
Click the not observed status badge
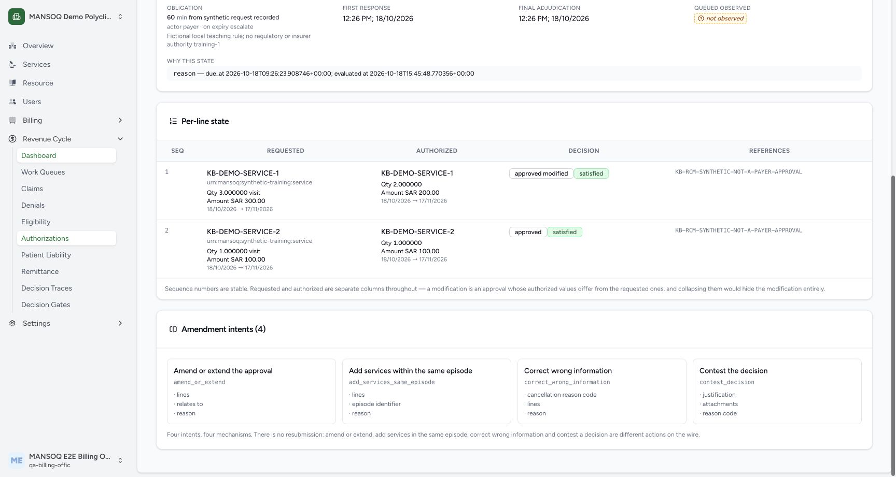point(721,19)
